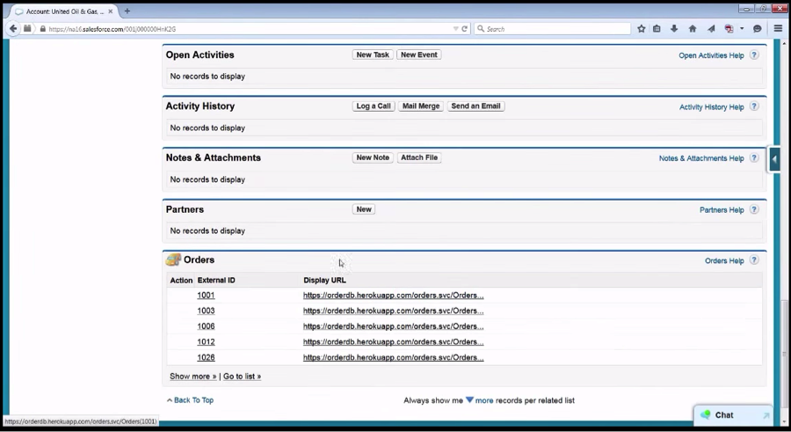
Task: Click New button in Partners section
Action: 364,209
